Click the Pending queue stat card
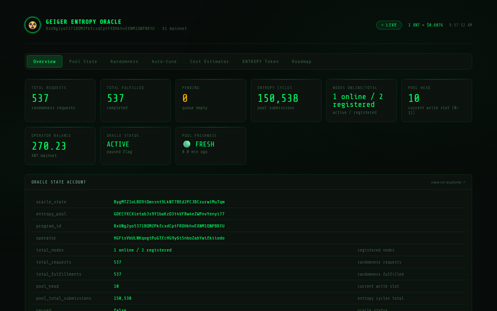The image size is (497, 311). (x=211, y=101)
